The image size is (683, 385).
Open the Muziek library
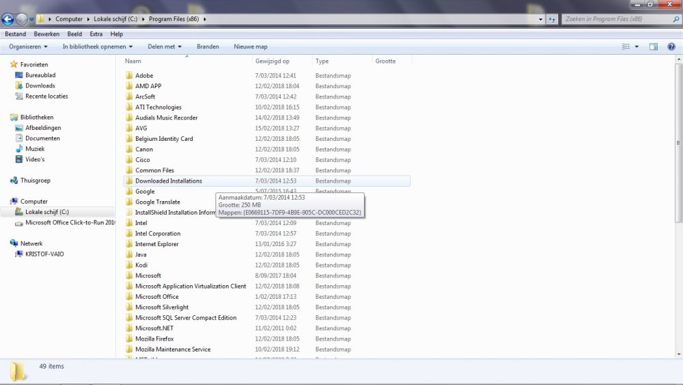pyautogui.click(x=35, y=148)
